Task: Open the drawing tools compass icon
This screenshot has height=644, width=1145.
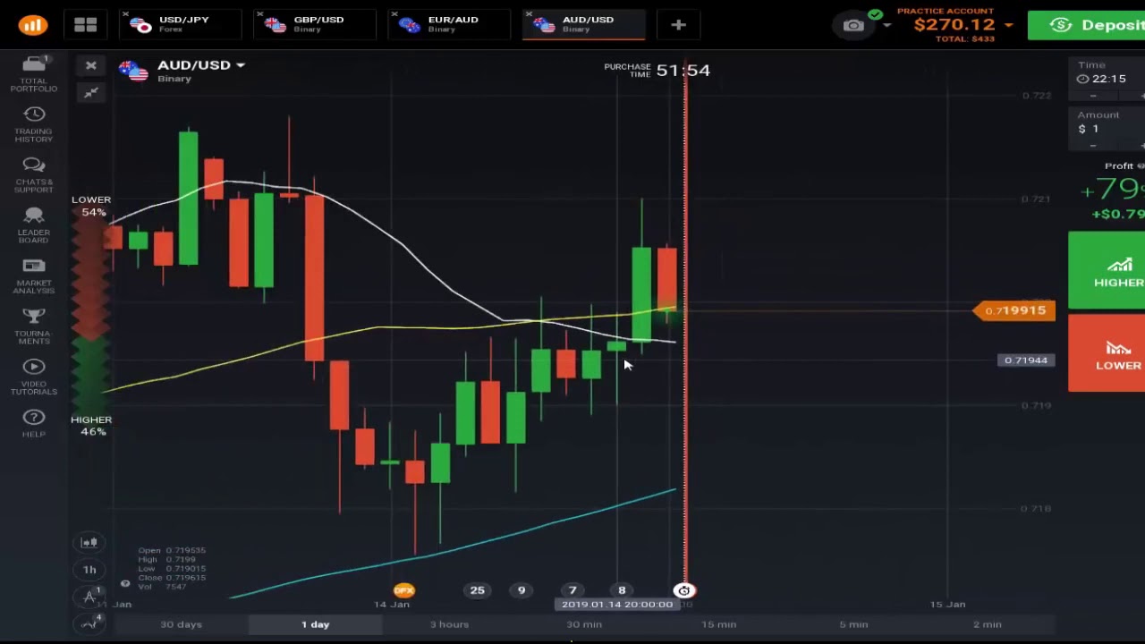Action: [x=89, y=597]
